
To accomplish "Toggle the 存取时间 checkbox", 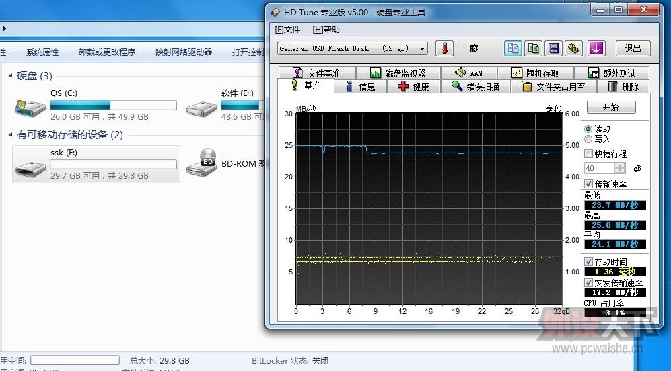I will (x=589, y=262).
